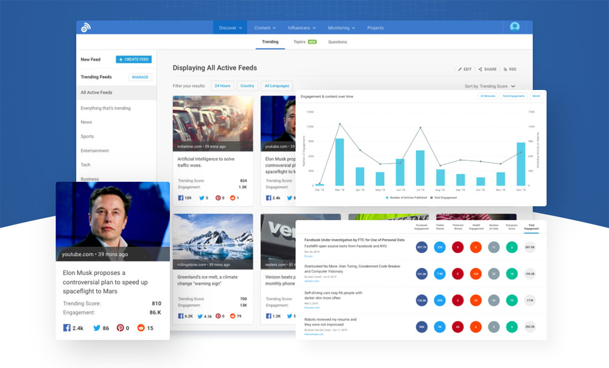Open the Tech feed in sidebar
This screenshot has width=609, height=368.
85,165
